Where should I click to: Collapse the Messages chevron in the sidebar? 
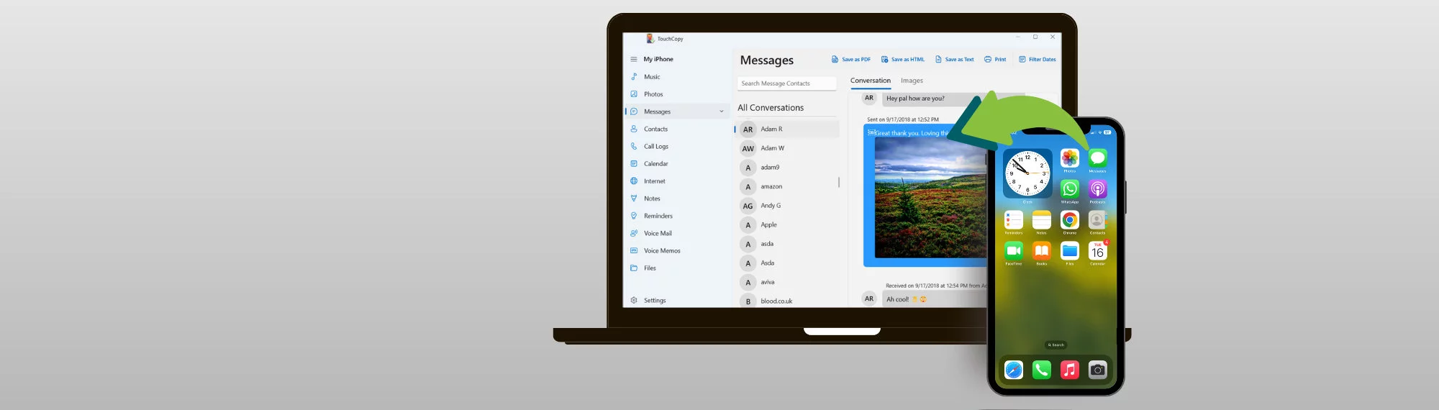click(722, 111)
